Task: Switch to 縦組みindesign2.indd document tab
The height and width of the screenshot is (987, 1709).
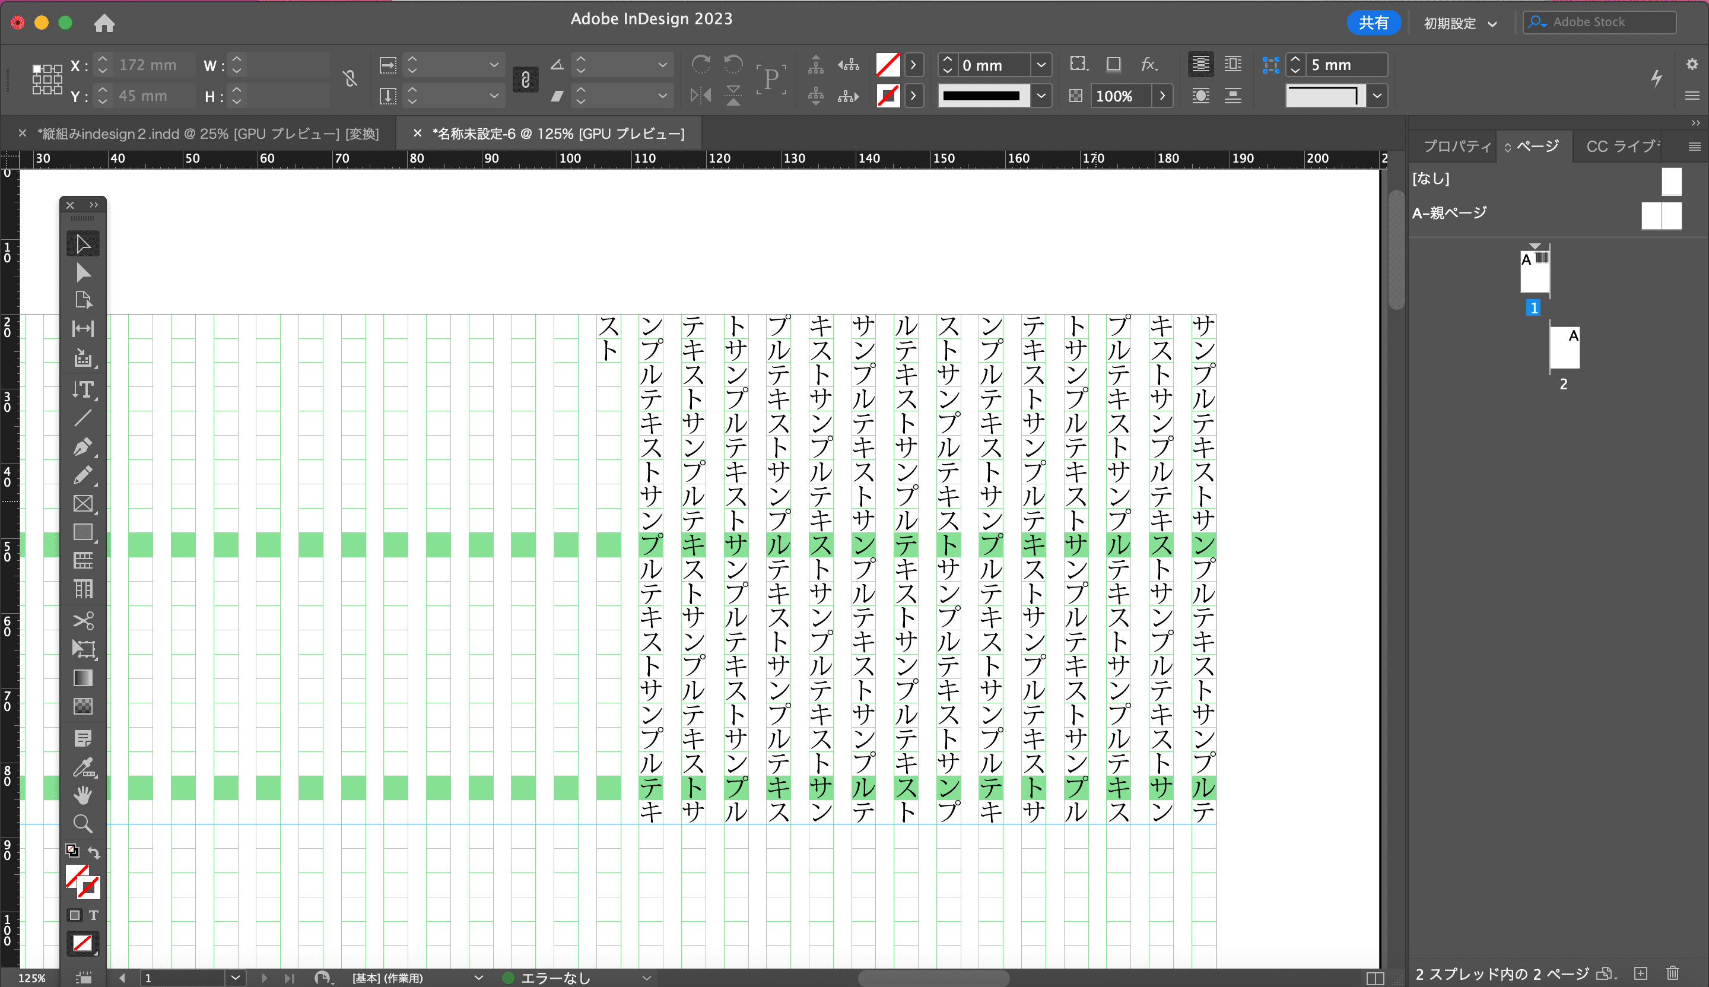Action: pyautogui.click(x=209, y=134)
